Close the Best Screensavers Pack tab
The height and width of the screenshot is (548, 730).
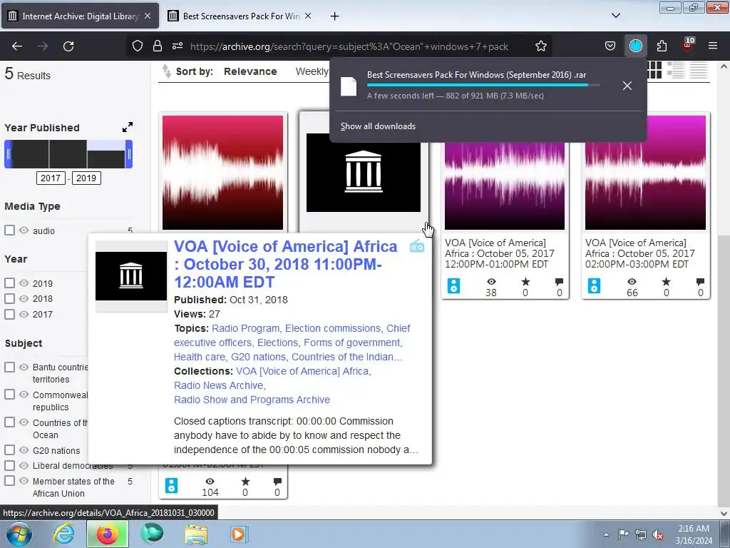pos(308,16)
